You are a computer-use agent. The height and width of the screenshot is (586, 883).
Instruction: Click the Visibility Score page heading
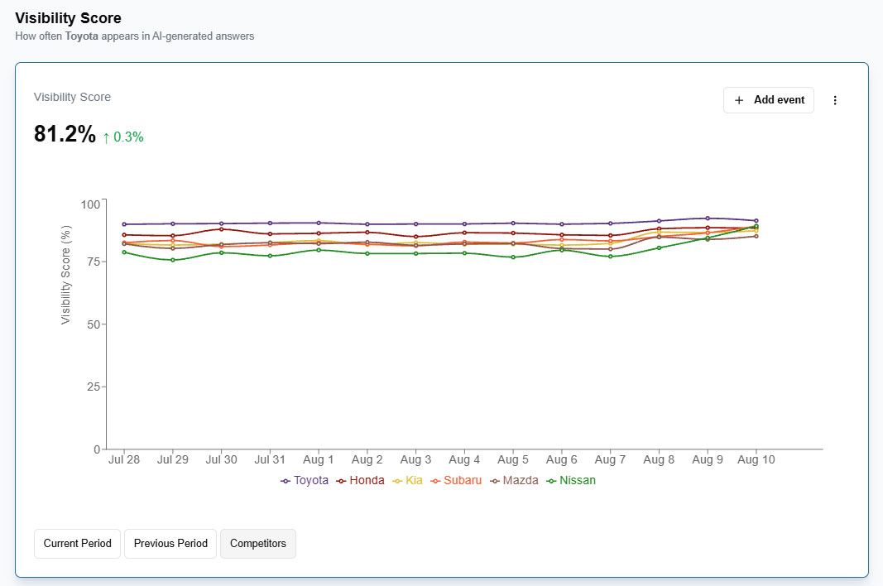pos(68,18)
